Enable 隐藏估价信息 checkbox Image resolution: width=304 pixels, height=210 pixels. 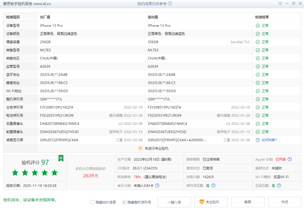click(92, 202)
